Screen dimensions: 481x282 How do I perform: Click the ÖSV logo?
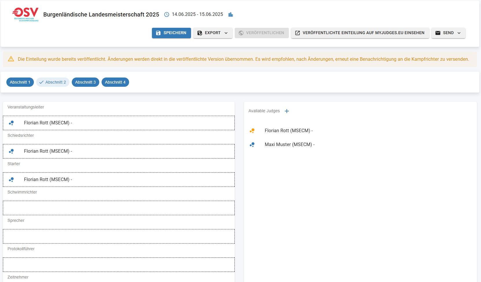[25, 14]
